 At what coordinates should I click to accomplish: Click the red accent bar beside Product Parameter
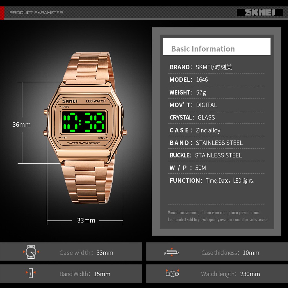[x=2, y=13]
